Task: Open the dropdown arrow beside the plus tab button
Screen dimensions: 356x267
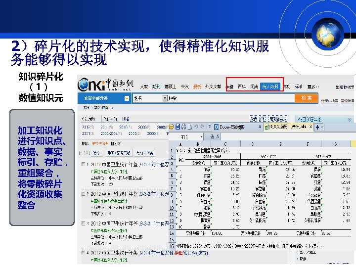Action: coord(322,127)
